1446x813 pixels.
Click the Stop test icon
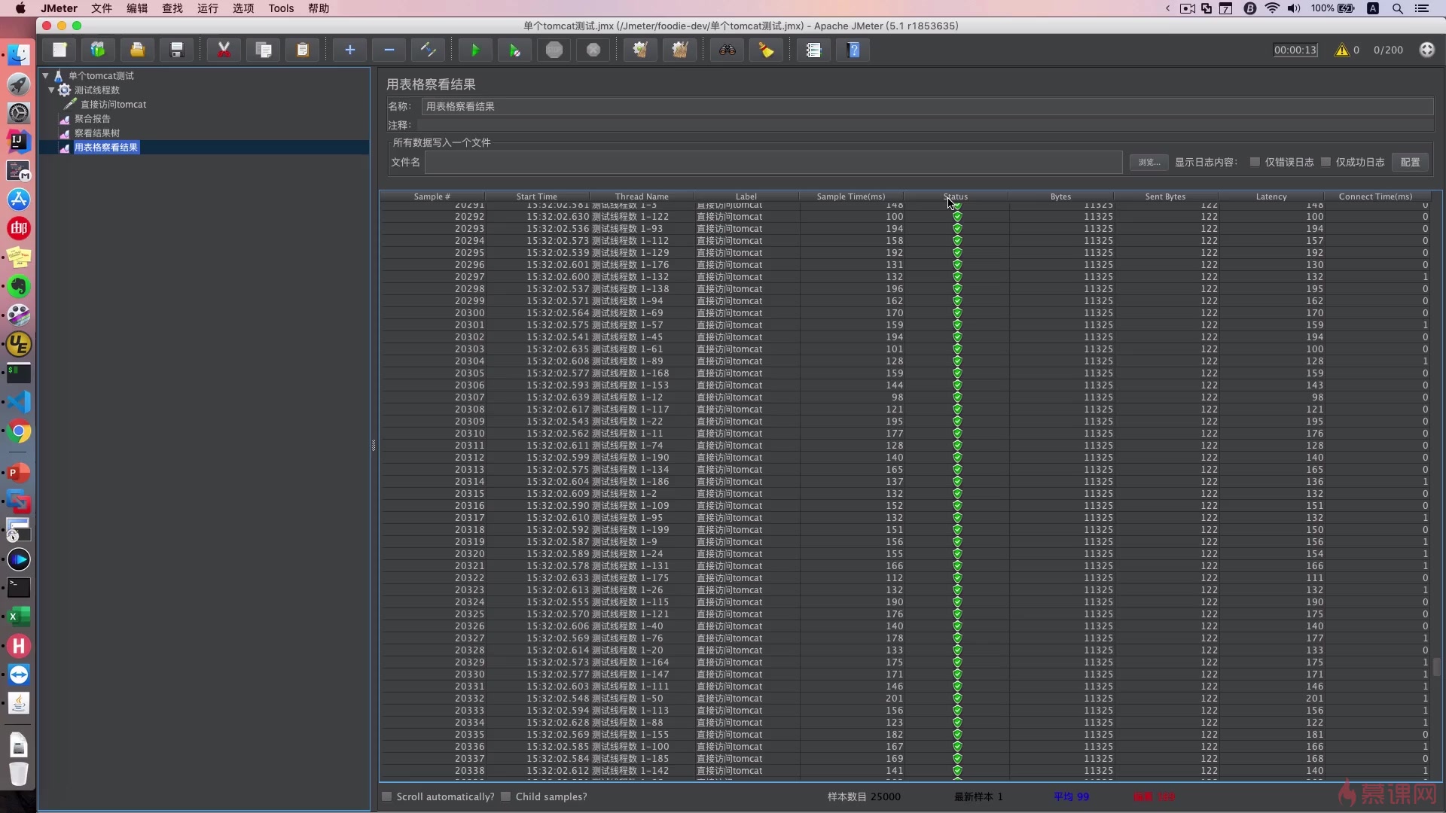(554, 50)
